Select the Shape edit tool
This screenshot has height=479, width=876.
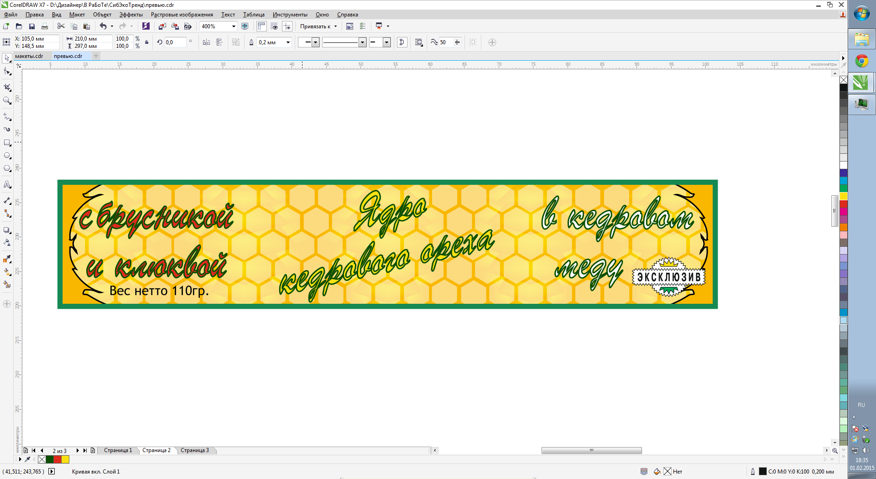tap(7, 72)
